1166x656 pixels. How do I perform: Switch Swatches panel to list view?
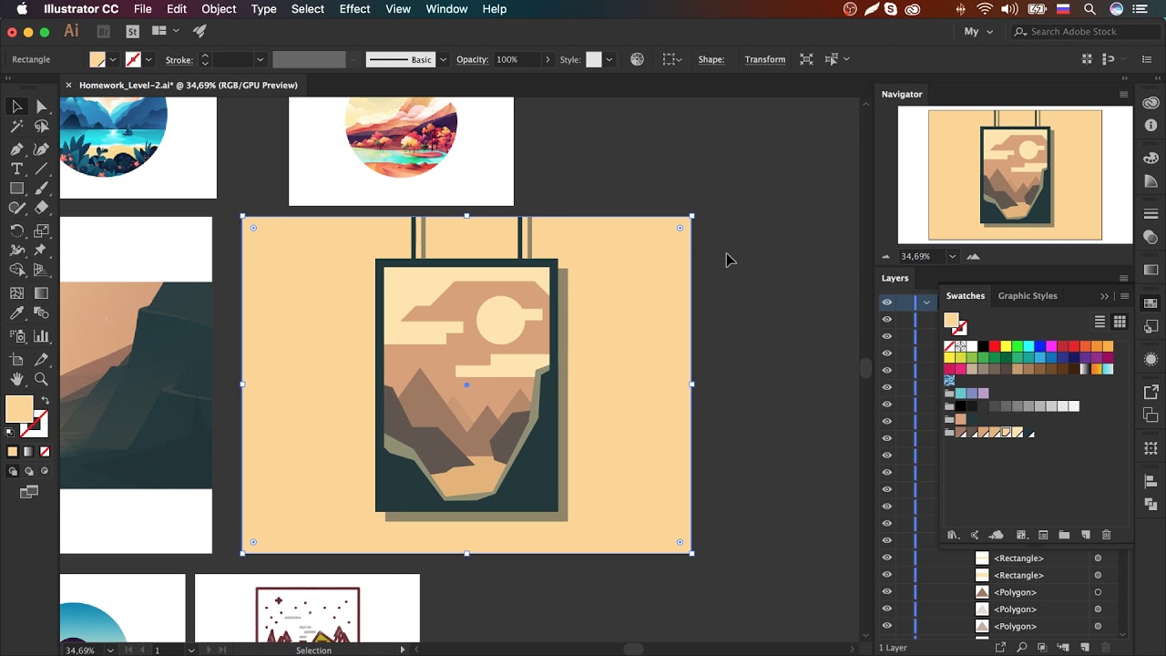pos(1100,322)
